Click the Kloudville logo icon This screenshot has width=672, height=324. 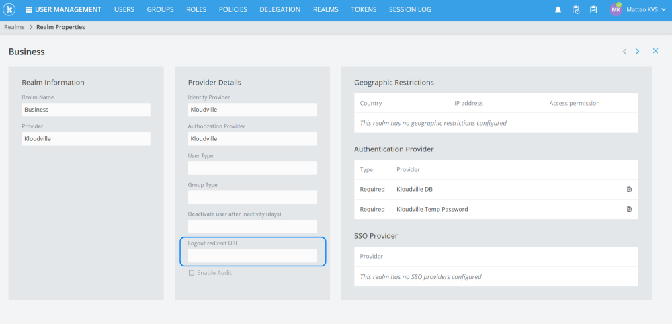[x=9, y=9]
